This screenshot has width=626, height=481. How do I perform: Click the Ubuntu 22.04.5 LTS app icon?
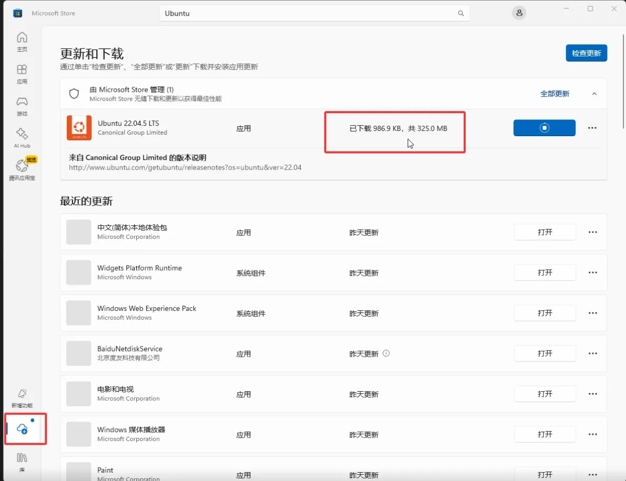pos(79,128)
